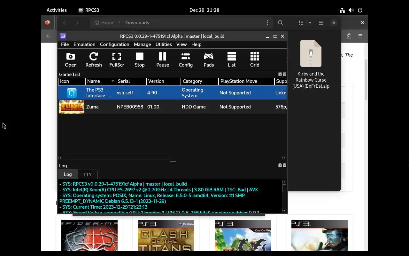This screenshot has height=256, width=409.
Task: Stop emulation with the Stop icon
Action: pos(140,60)
